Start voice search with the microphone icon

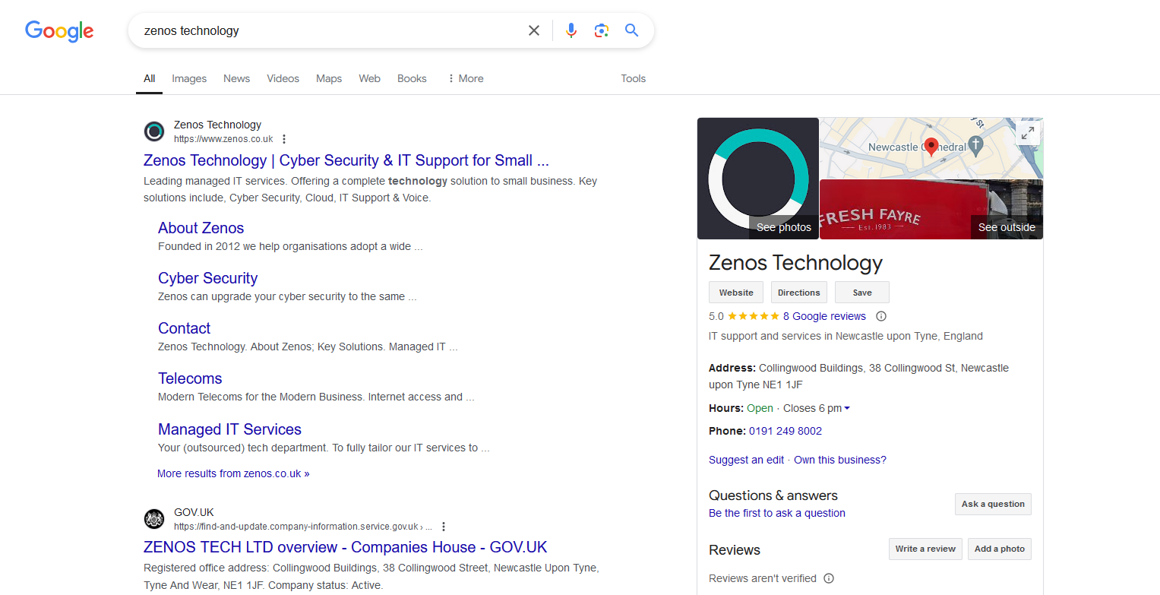point(571,30)
